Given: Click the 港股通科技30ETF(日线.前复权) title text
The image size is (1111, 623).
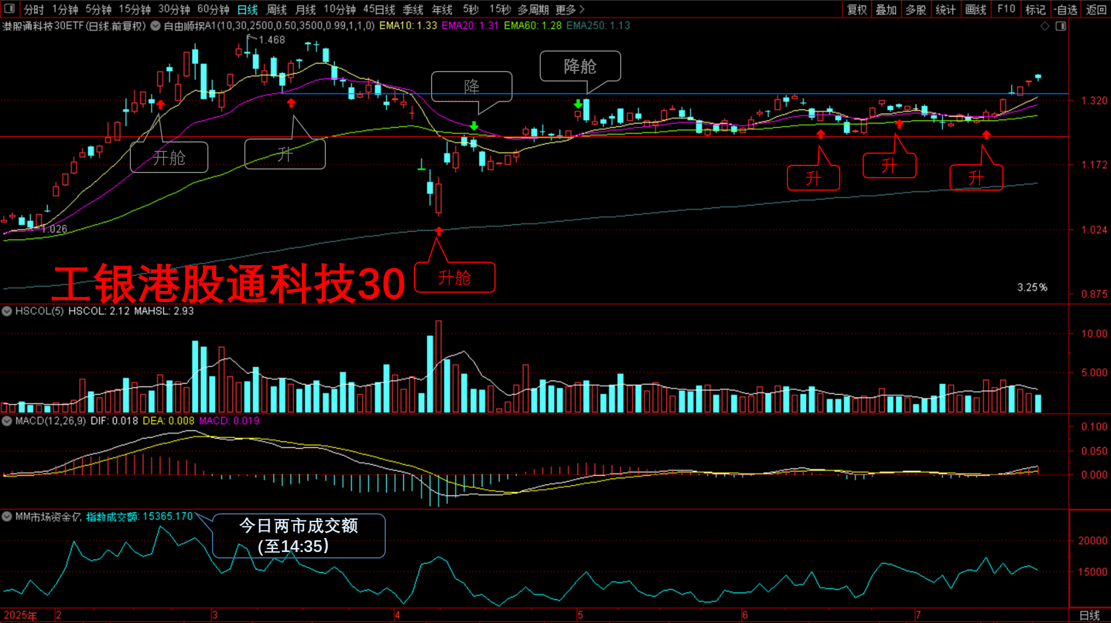Looking at the screenshot, I should [x=74, y=26].
